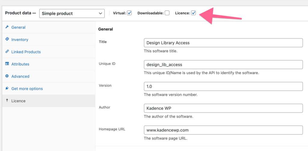Click the Inventory tag icon
This screenshot has height=151, width=308.
(x=7, y=39)
